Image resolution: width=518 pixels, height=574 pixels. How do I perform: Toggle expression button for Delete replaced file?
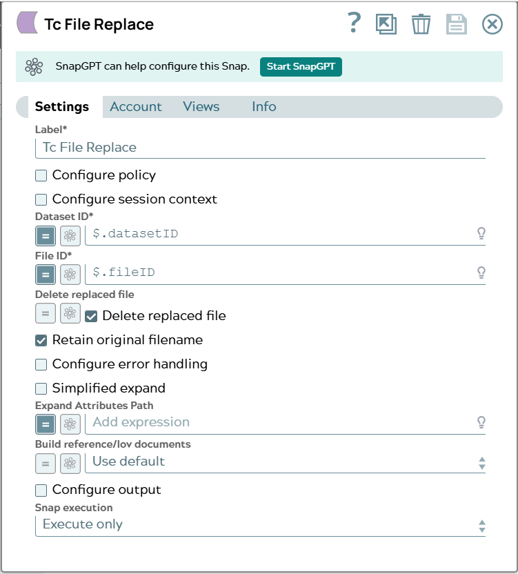point(46,313)
